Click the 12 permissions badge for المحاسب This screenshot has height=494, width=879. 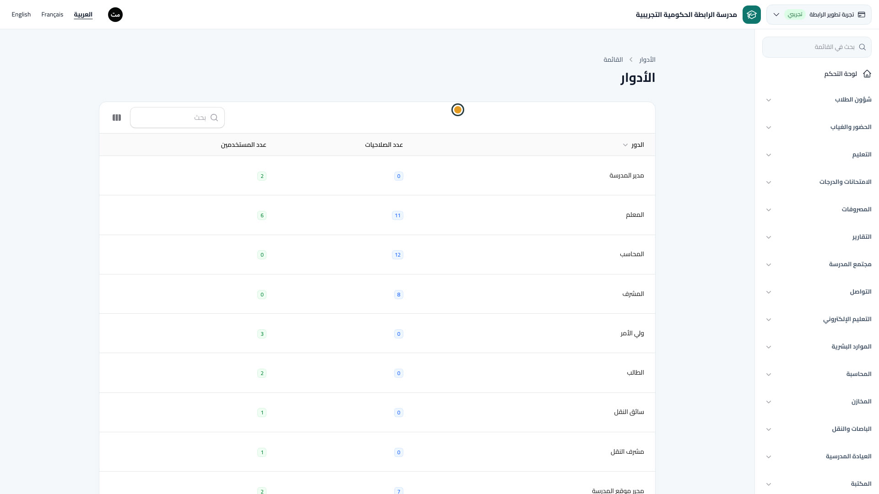point(397,255)
